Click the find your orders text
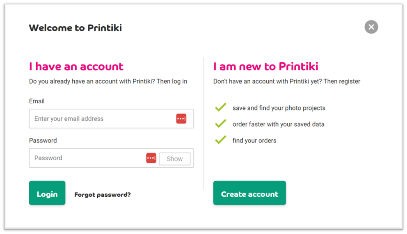Screen dimensions: 407x234 pos(254,141)
